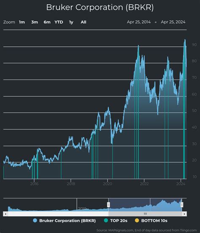Click the blue BRKR legend dot

35,220
